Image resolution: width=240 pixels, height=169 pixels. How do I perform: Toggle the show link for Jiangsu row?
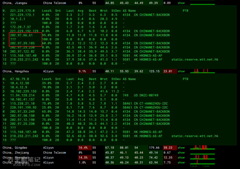(181, 3)
